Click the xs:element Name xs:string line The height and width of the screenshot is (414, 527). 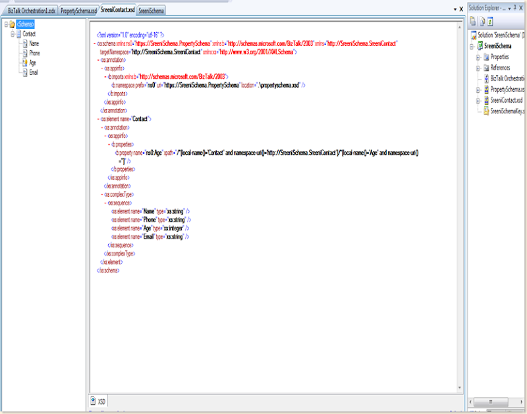pos(151,211)
